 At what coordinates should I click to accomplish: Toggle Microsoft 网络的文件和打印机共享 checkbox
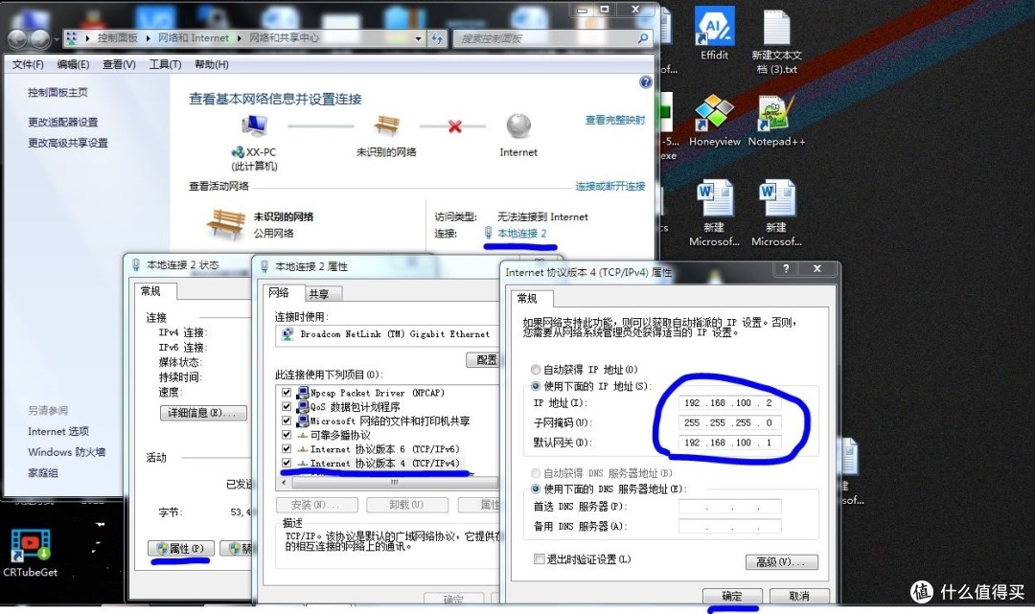(287, 421)
